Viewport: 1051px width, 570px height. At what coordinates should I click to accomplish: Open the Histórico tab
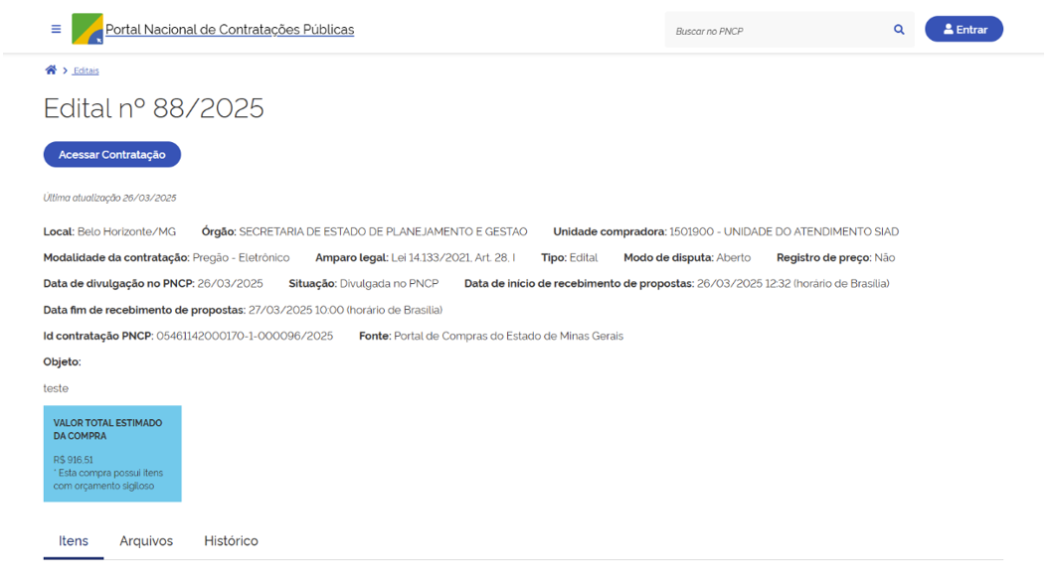[x=232, y=540]
